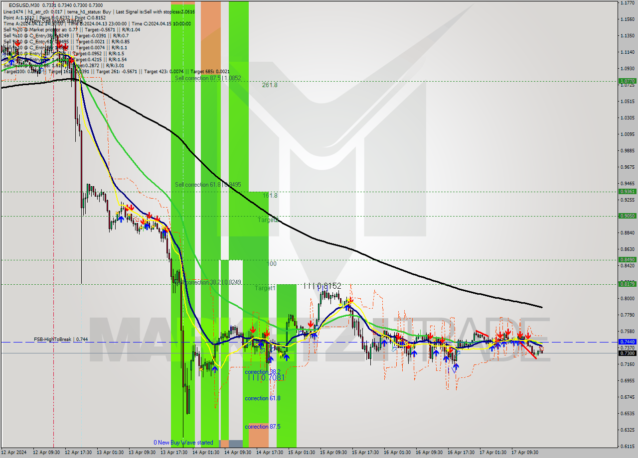Click the '12 Apr 2024' time axis label
The width and height of the screenshot is (638, 458).
14,453
